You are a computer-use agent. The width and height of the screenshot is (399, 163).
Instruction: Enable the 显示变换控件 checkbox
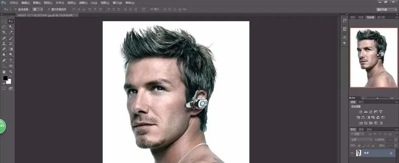49,10
